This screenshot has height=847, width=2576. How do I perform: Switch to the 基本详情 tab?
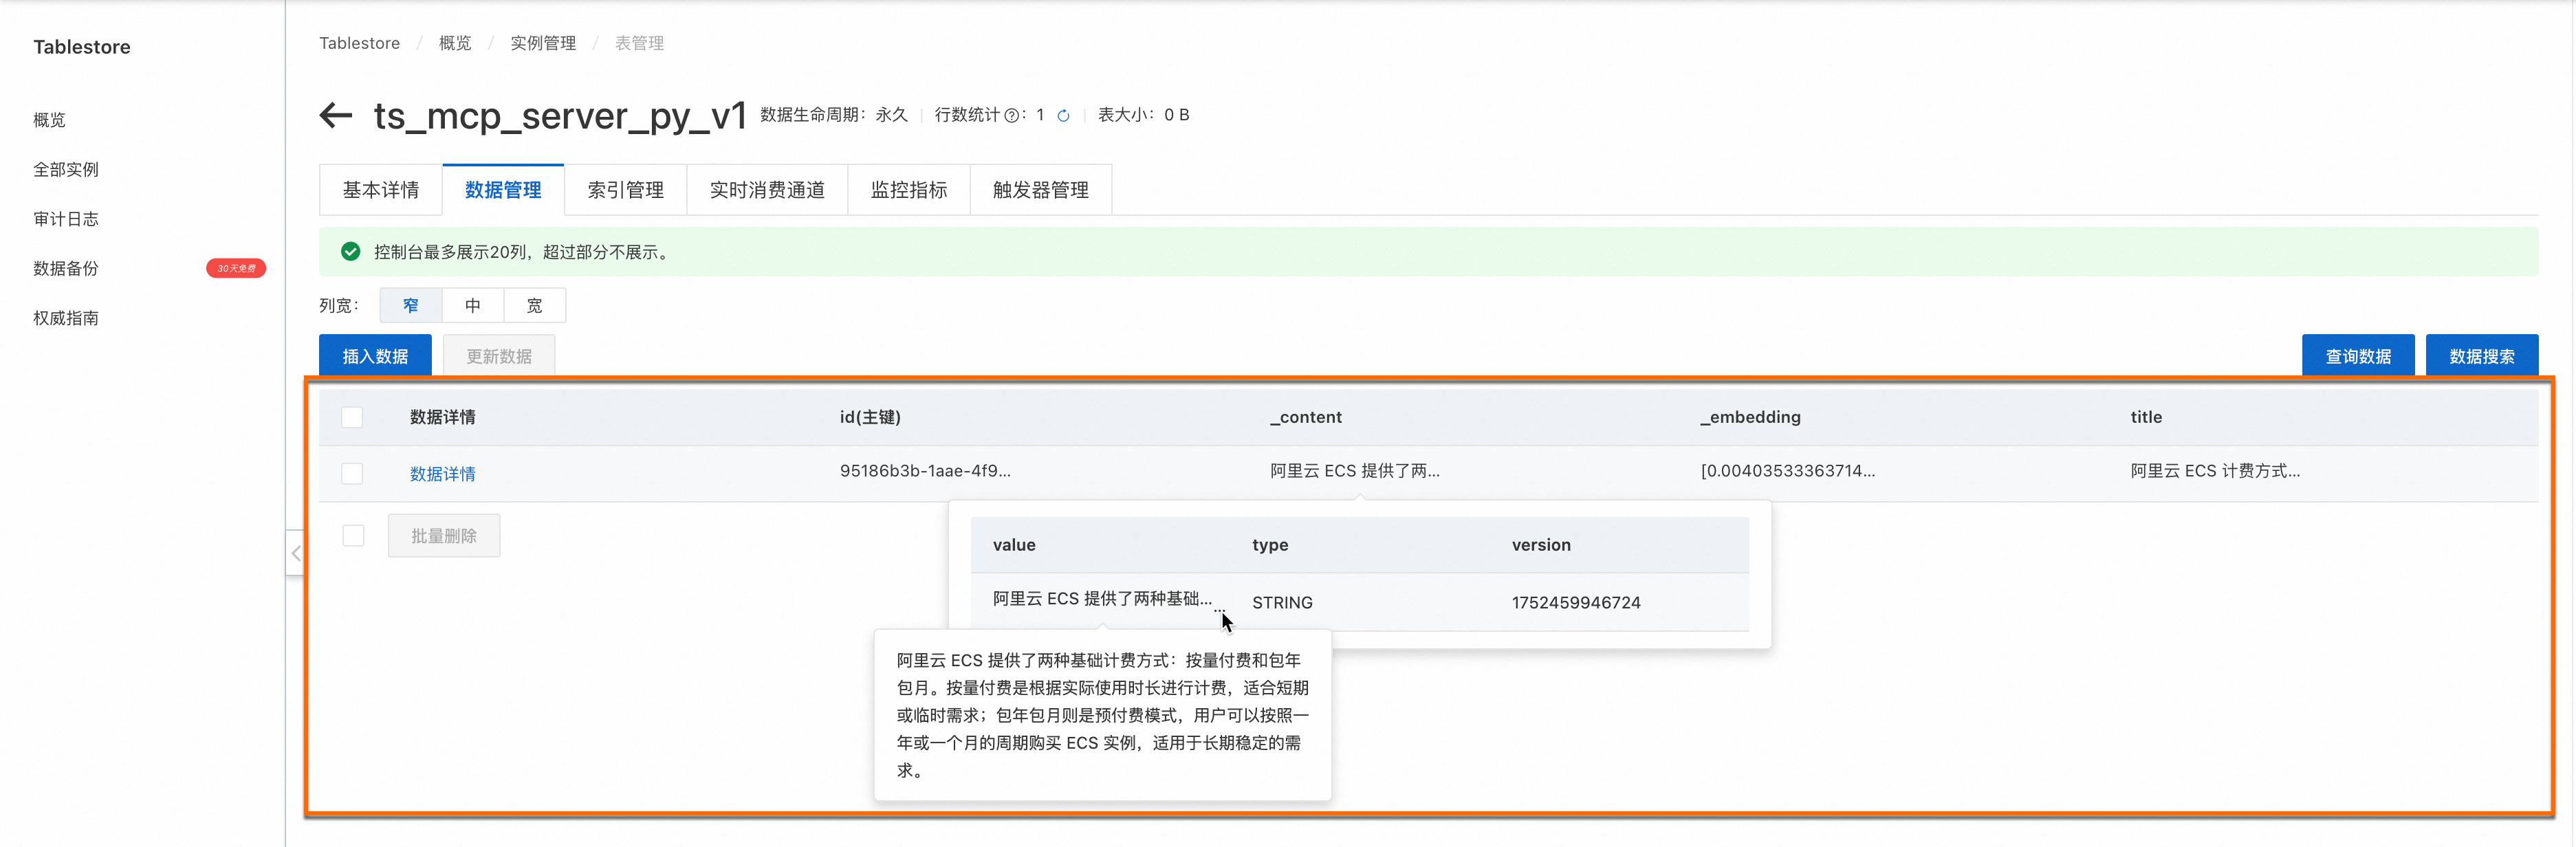pyautogui.click(x=380, y=190)
